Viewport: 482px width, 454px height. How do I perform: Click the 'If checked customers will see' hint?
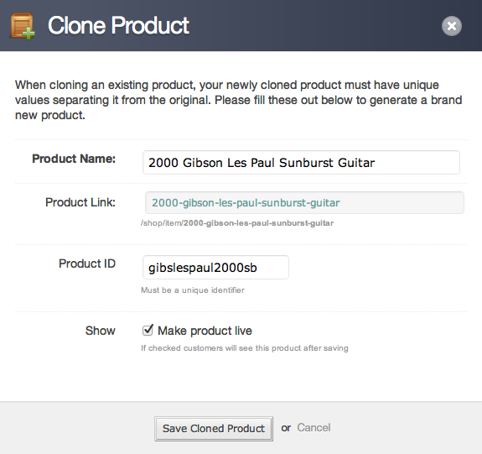point(245,348)
